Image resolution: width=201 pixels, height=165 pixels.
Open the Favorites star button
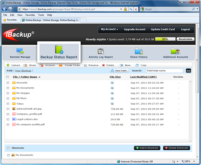(x=10, y=20)
